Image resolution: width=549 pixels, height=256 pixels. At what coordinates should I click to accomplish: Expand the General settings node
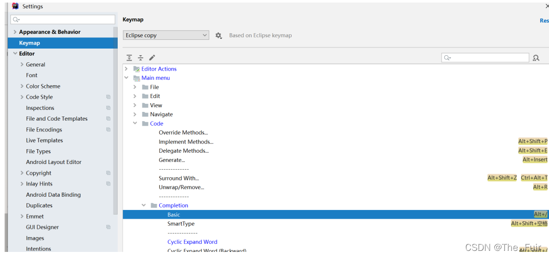(x=22, y=64)
